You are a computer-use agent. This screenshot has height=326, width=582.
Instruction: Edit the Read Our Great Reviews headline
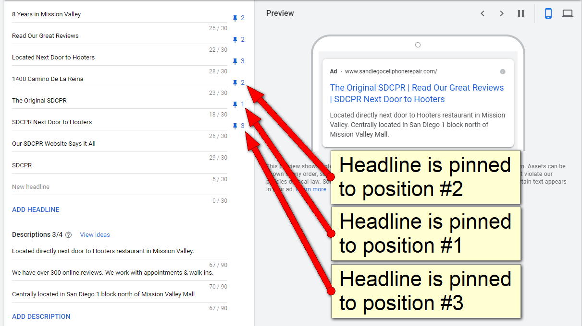[120, 36]
